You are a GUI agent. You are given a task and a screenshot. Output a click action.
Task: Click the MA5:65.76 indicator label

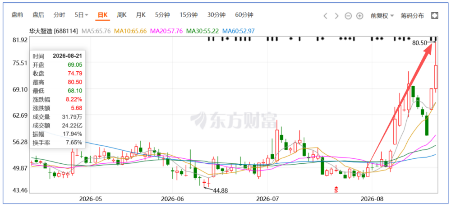coord(97,31)
